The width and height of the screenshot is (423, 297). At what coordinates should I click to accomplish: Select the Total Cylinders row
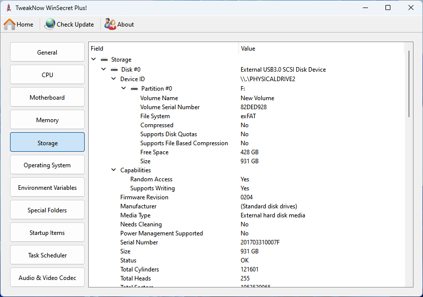(x=247, y=269)
